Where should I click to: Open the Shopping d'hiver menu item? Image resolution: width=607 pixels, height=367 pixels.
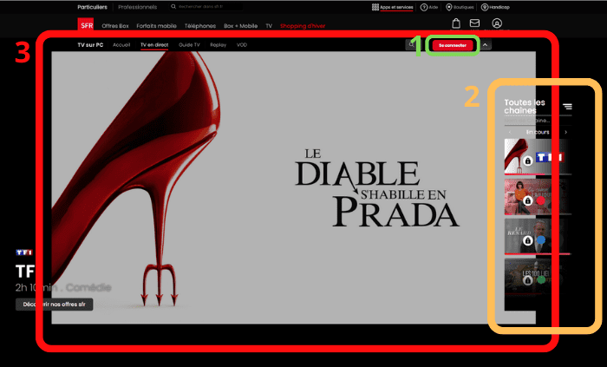click(x=303, y=26)
